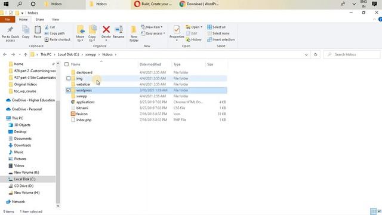Select the favicon file
Image resolution: width=382 pixels, height=215 pixels.
(x=82, y=114)
